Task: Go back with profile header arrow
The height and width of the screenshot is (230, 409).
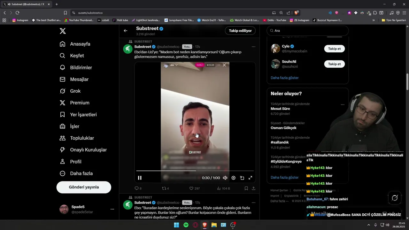Action: pyautogui.click(x=126, y=31)
